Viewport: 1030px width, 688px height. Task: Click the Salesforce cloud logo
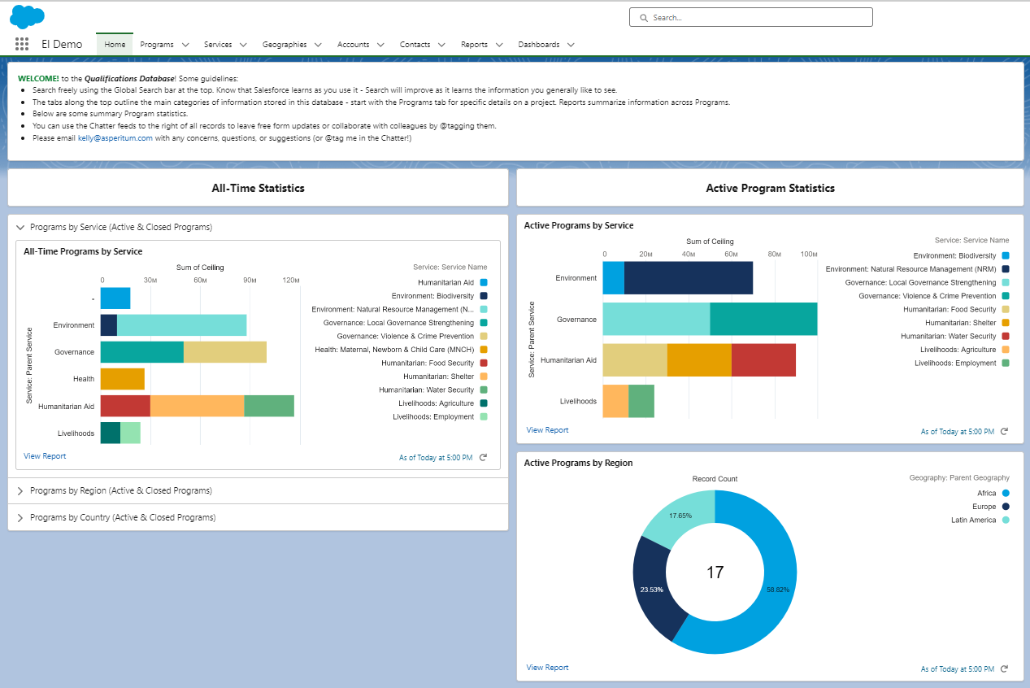pos(28,16)
